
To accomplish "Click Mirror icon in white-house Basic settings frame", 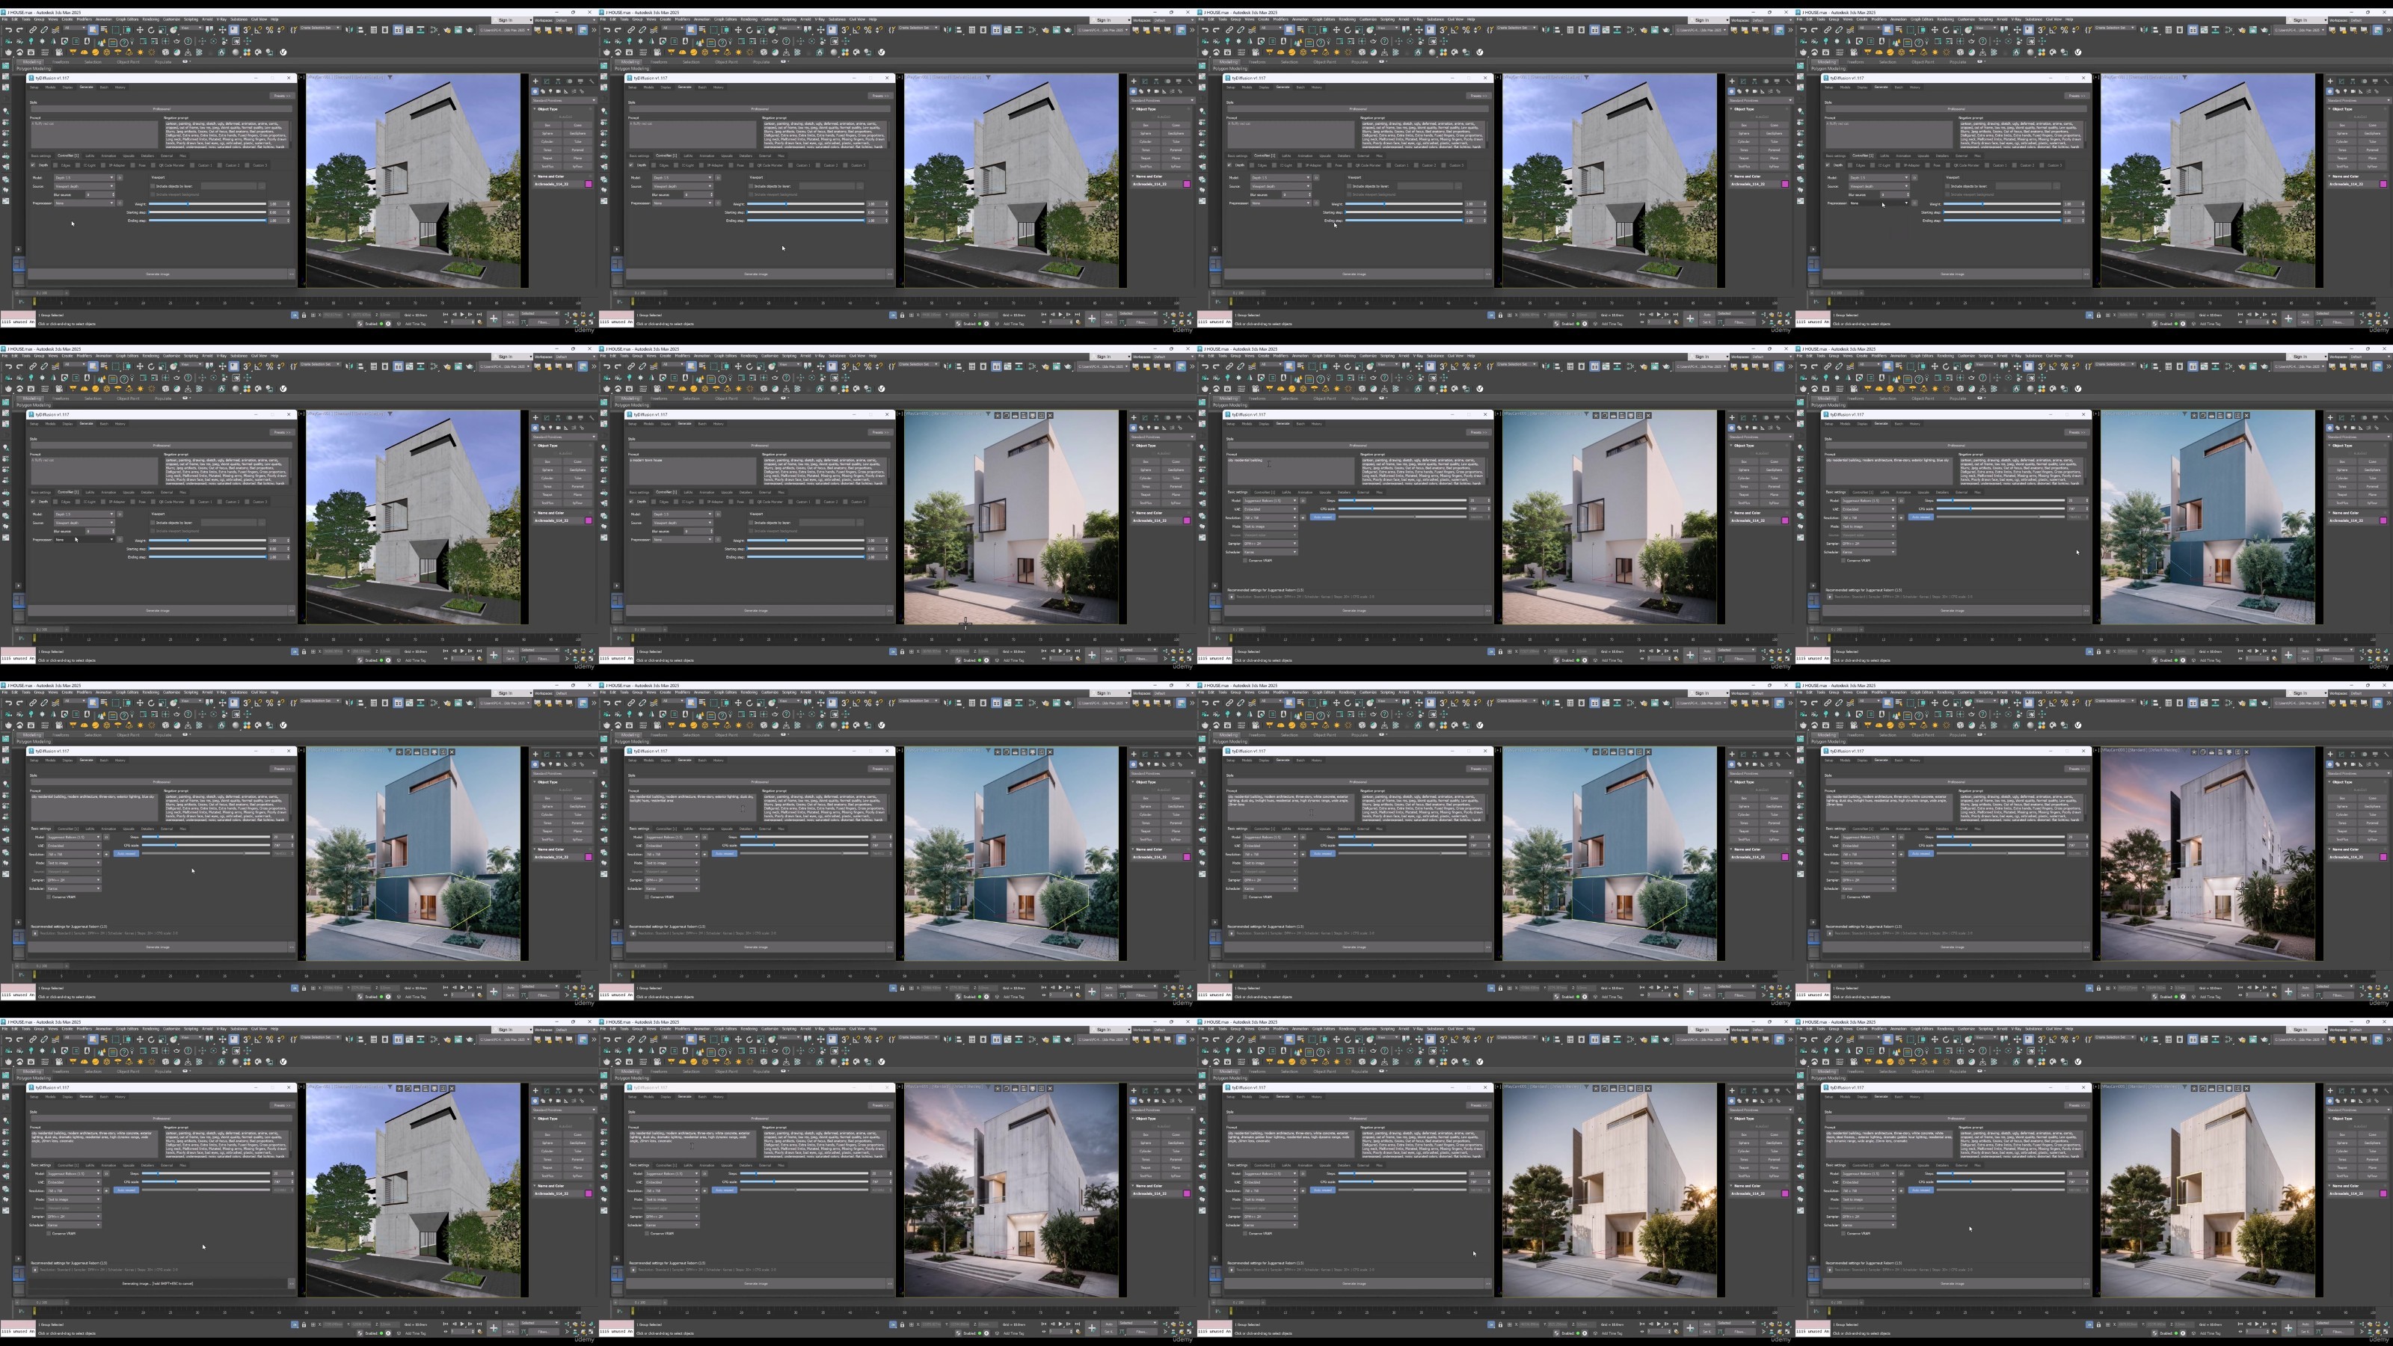I will 1546,367.
